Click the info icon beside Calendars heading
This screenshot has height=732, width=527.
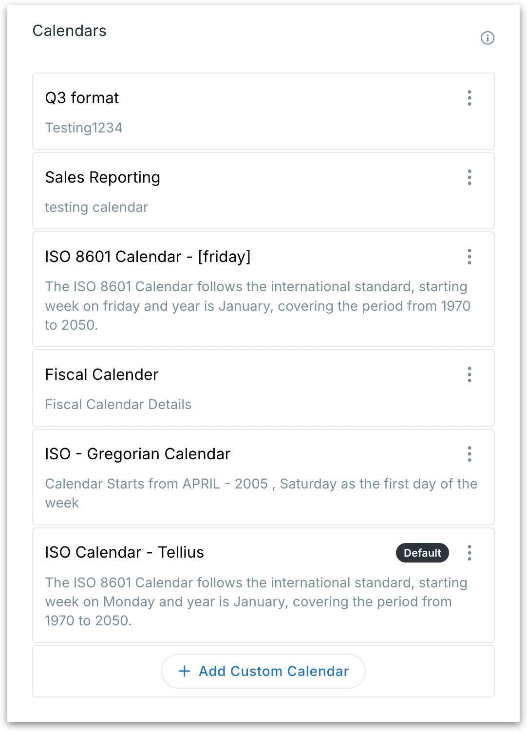pos(487,38)
